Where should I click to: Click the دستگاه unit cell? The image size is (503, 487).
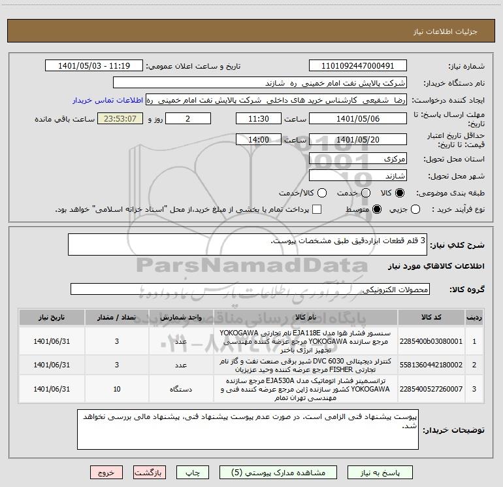[181, 389]
